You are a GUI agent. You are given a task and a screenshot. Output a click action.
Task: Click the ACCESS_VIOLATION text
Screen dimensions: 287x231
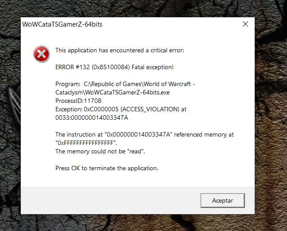pyautogui.click(x=150, y=110)
